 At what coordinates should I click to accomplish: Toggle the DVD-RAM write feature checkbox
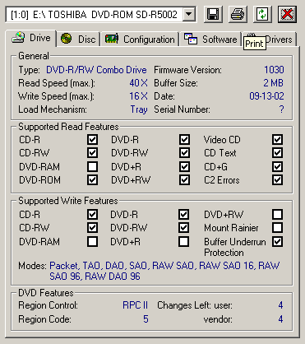click(92, 241)
